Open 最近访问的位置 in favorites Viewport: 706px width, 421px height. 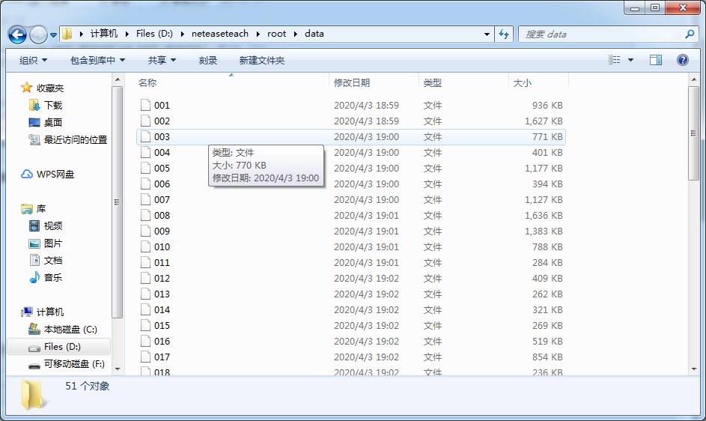pyautogui.click(x=76, y=140)
